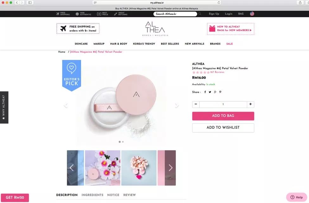Open the Review tab
The image size is (309, 203).
tap(129, 195)
